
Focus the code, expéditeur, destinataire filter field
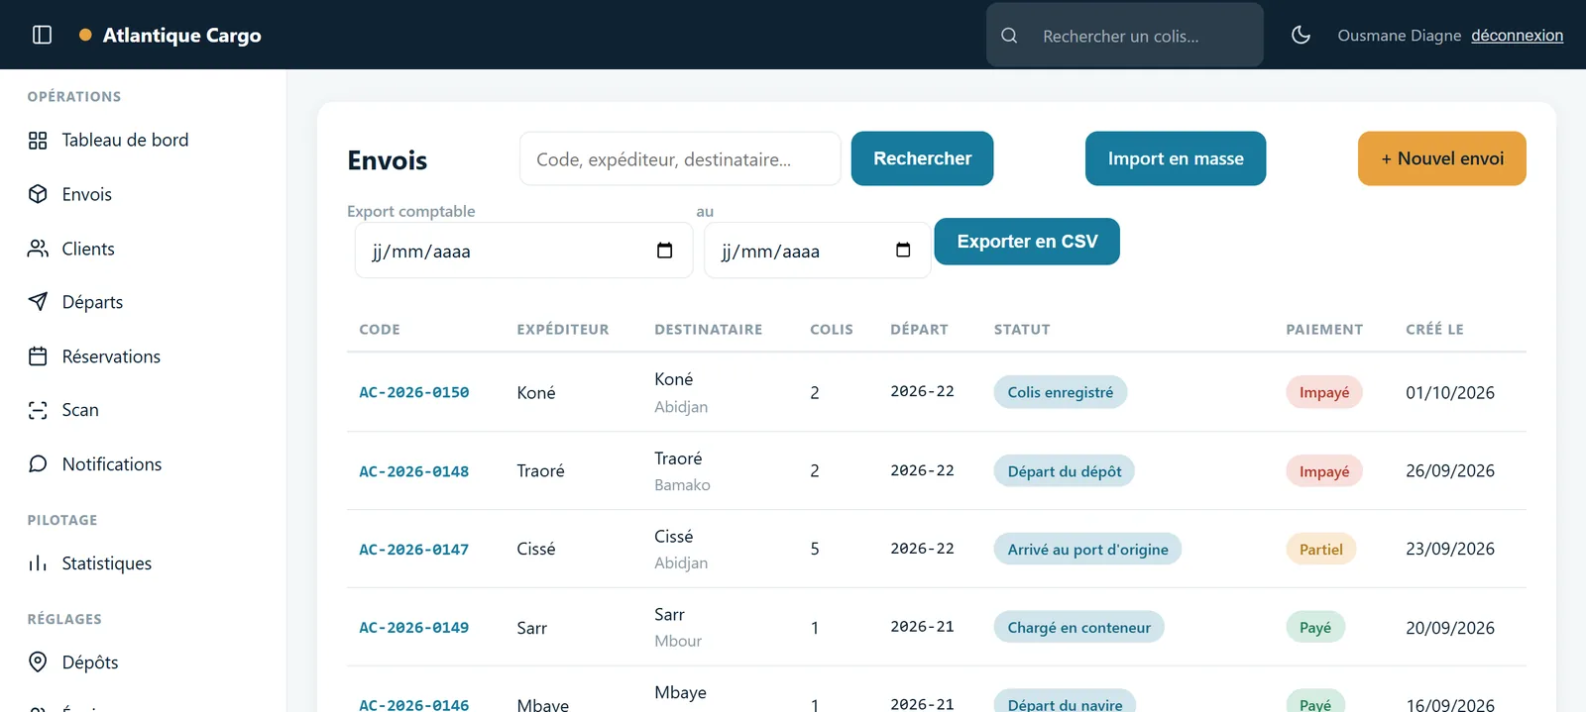[680, 158]
